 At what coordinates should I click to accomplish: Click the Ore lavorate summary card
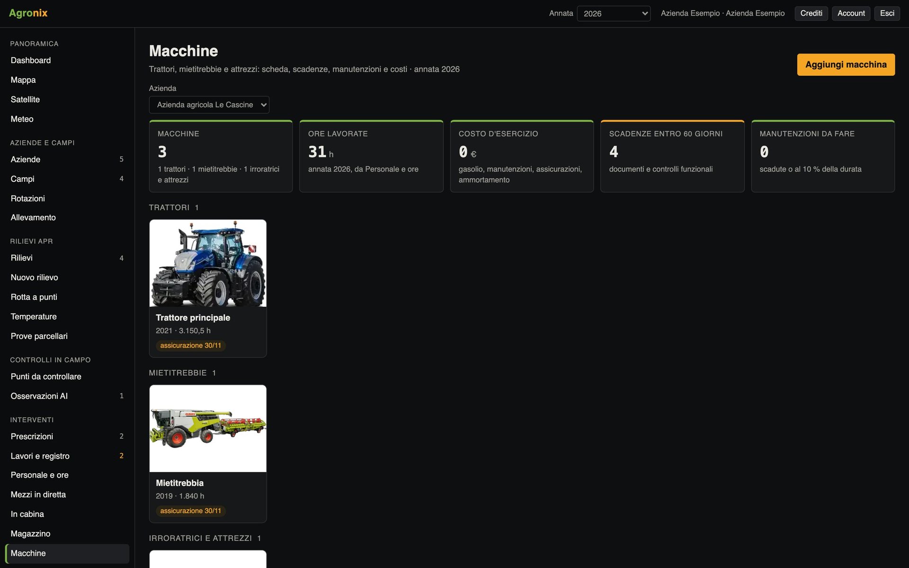click(x=371, y=156)
